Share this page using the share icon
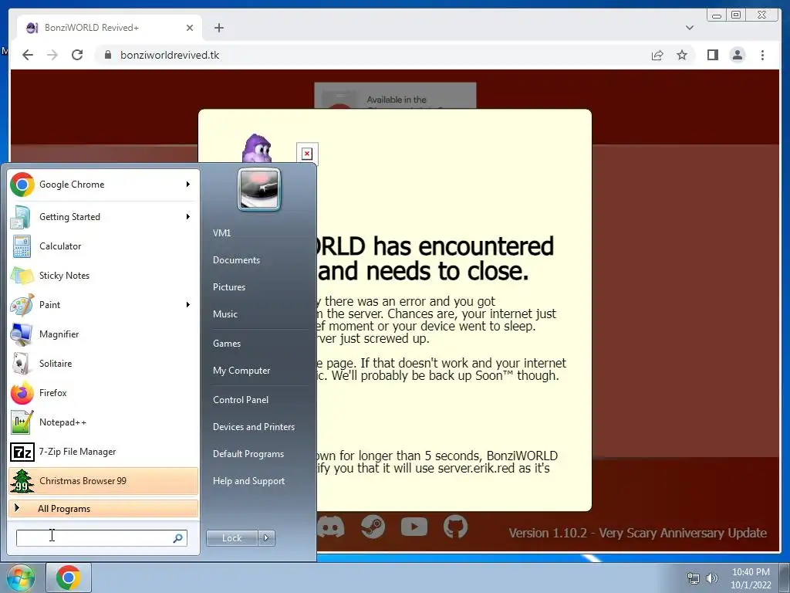 click(657, 55)
